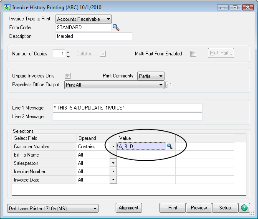This screenshot has height=219, width=258.
Task: Click the Form Code lookup magnifier icon
Action: (116, 27)
